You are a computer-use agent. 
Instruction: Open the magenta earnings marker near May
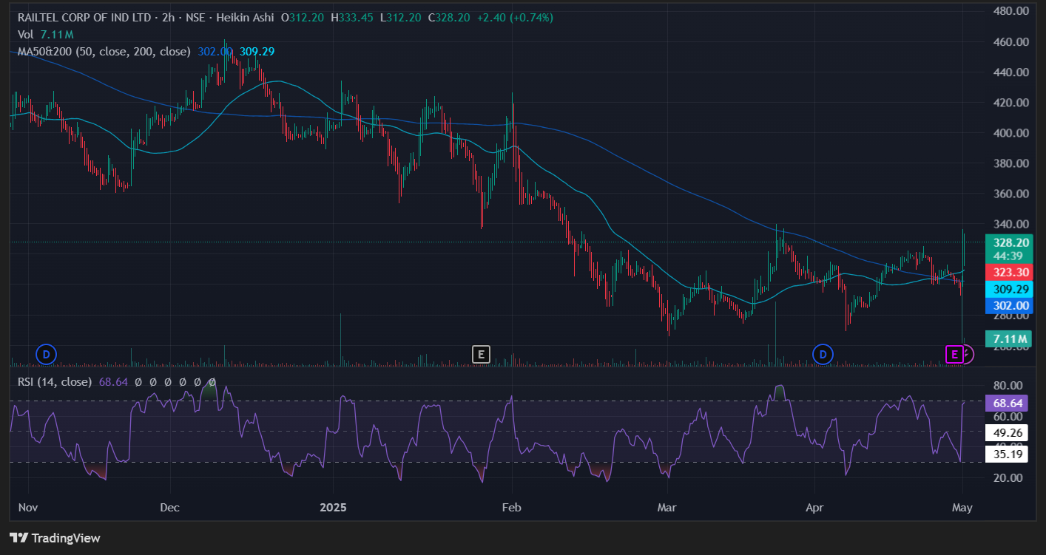(x=955, y=355)
